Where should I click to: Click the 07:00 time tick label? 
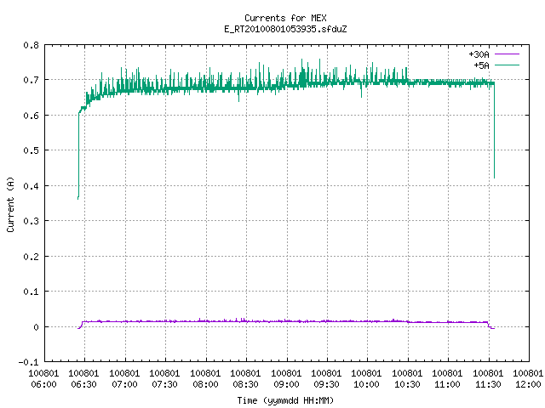click(x=124, y=384)
